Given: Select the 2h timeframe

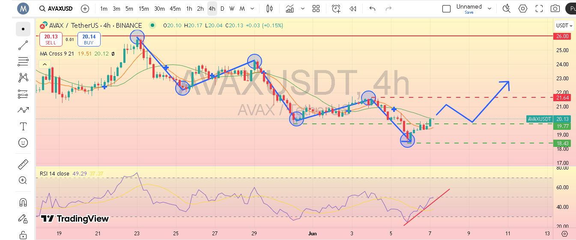Looking at the screenshot, I should pyautogui.click(x=200, y=9).
